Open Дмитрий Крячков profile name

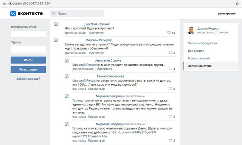coord(97,24)
